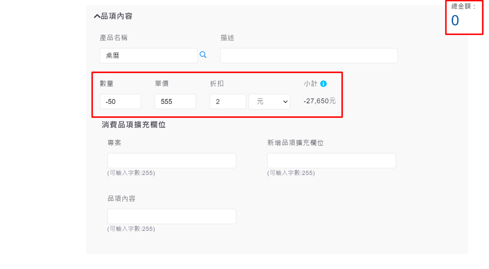Viewport: 489px width, 269px height.
Task: Click the bottom 品項內容 extension input box
Action: [172, 217]
